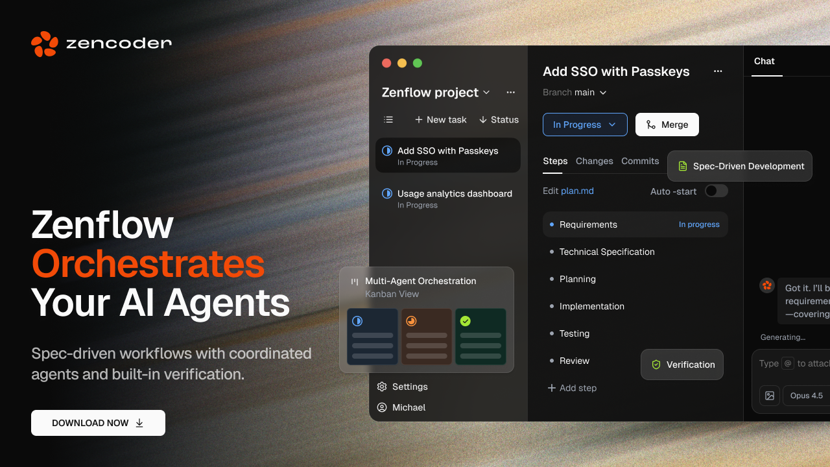Click the green shield check Verification icon

pos(656,365)
